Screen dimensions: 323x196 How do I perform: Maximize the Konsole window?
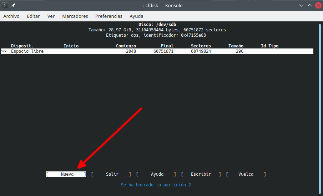coord(309,5)
